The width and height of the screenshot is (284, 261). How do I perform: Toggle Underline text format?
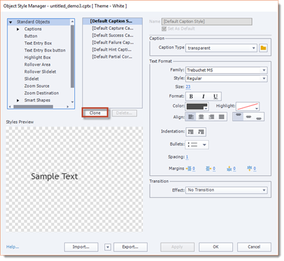215,97
